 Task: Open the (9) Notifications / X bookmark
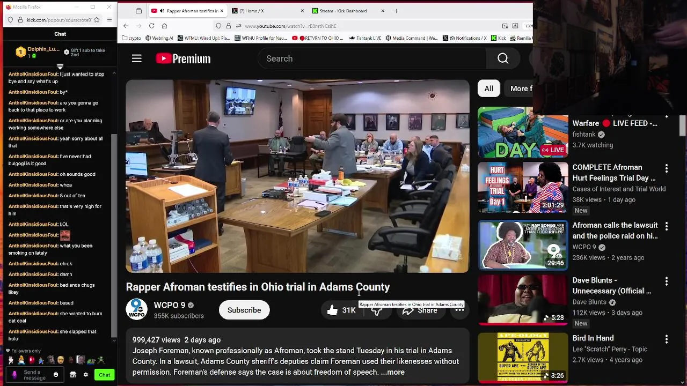[x=464, y=38]
